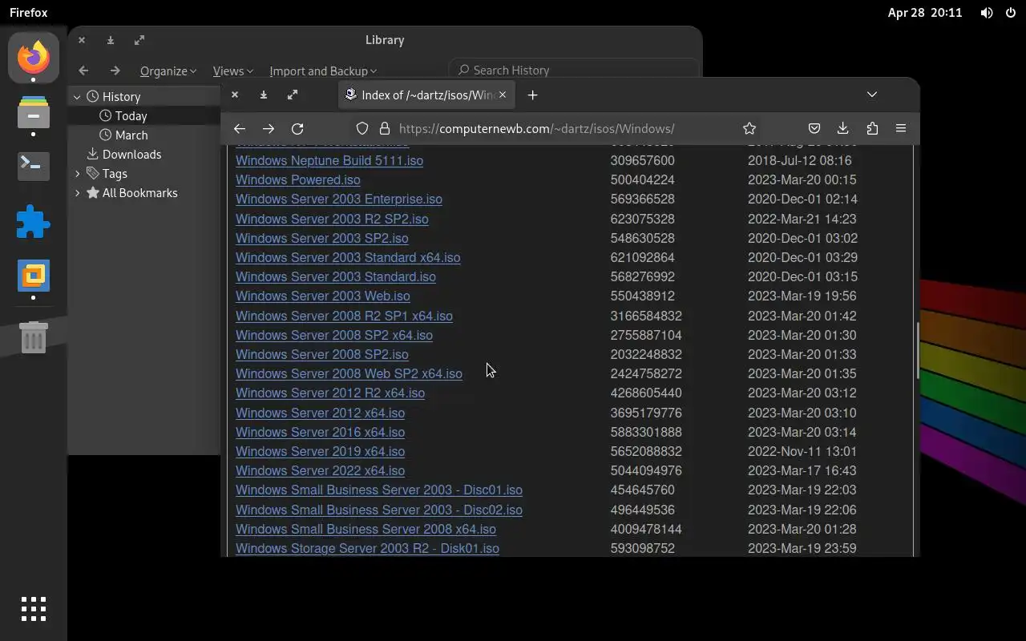
Task: Launch Terminal from the dock
Action: pyautogui.click(x=34, y=166)
